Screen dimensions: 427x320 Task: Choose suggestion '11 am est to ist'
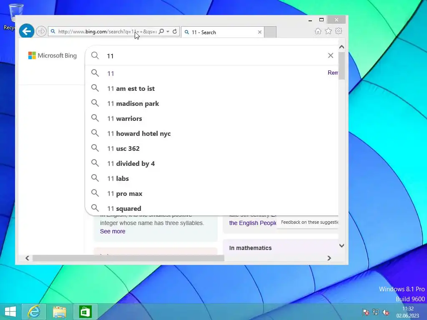coord(131,88)
